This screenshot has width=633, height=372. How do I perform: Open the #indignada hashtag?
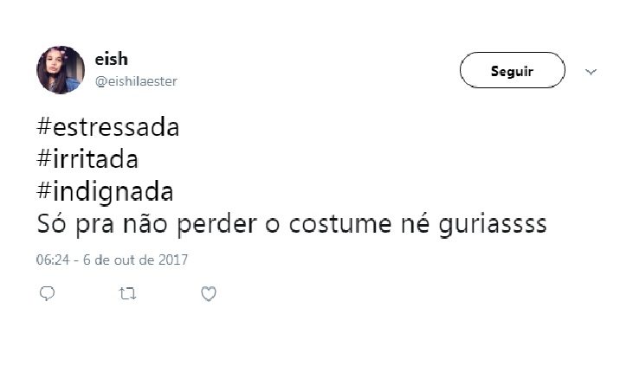tap(105, 191)
